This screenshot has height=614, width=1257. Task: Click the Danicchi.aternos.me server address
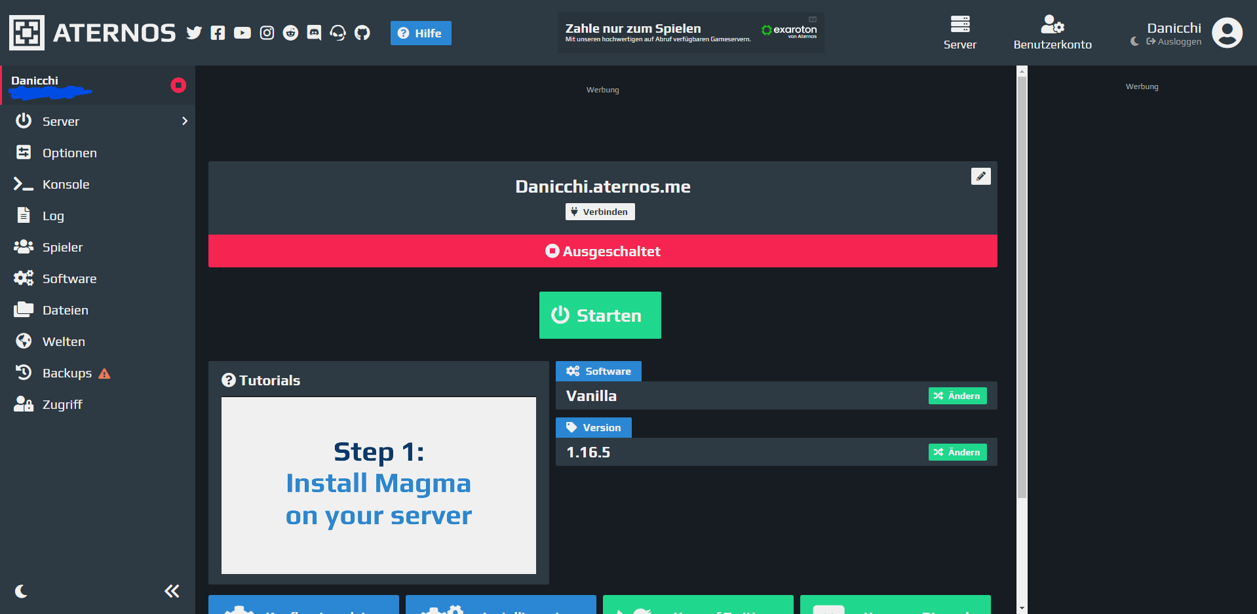(x=603, y=187)
